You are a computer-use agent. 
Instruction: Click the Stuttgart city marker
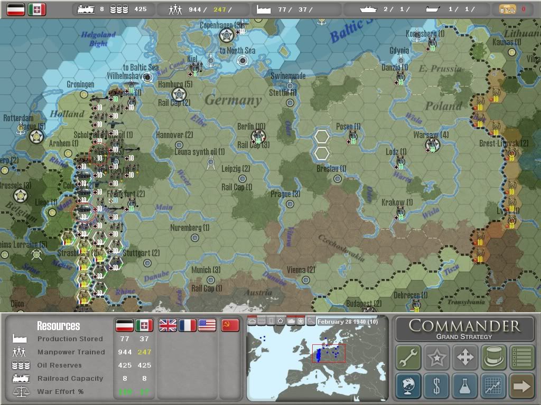click(147, 263)
